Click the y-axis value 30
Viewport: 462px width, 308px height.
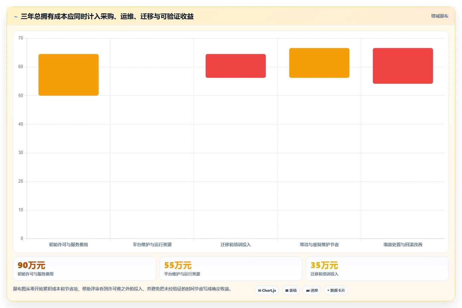click(x=21, y=153)
